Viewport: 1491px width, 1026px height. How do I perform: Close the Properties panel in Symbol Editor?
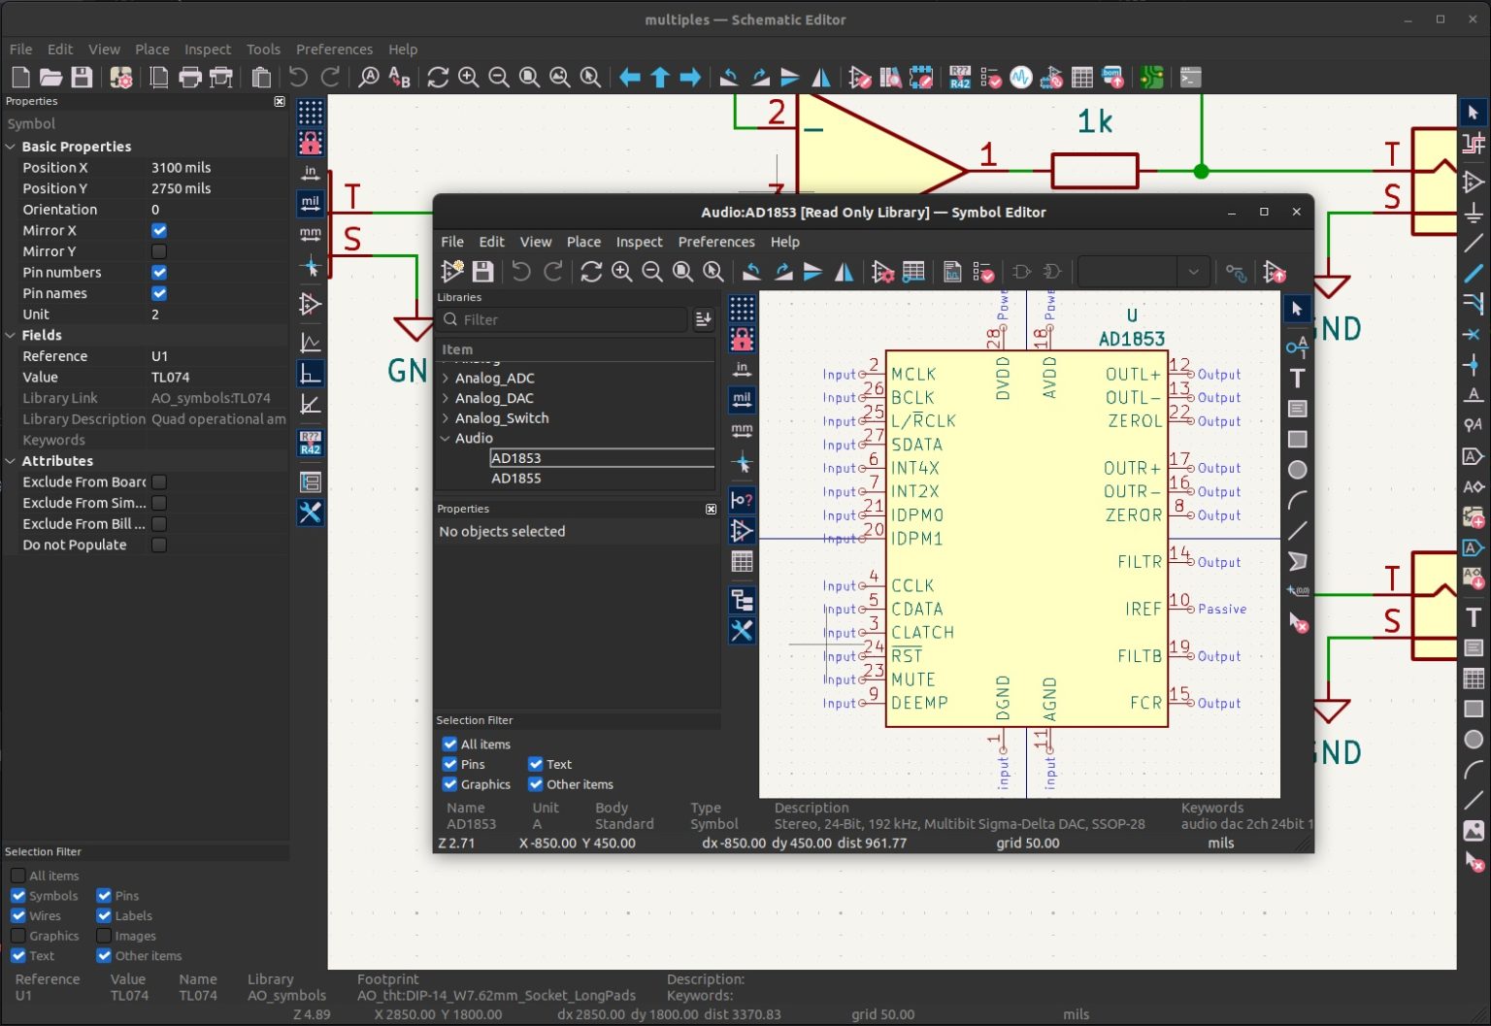(711, 509)
